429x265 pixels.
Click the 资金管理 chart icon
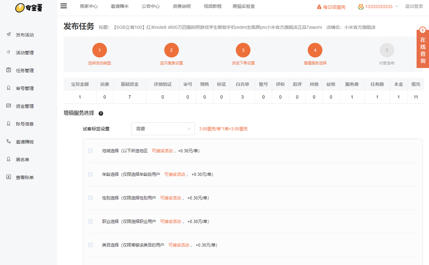9,106
